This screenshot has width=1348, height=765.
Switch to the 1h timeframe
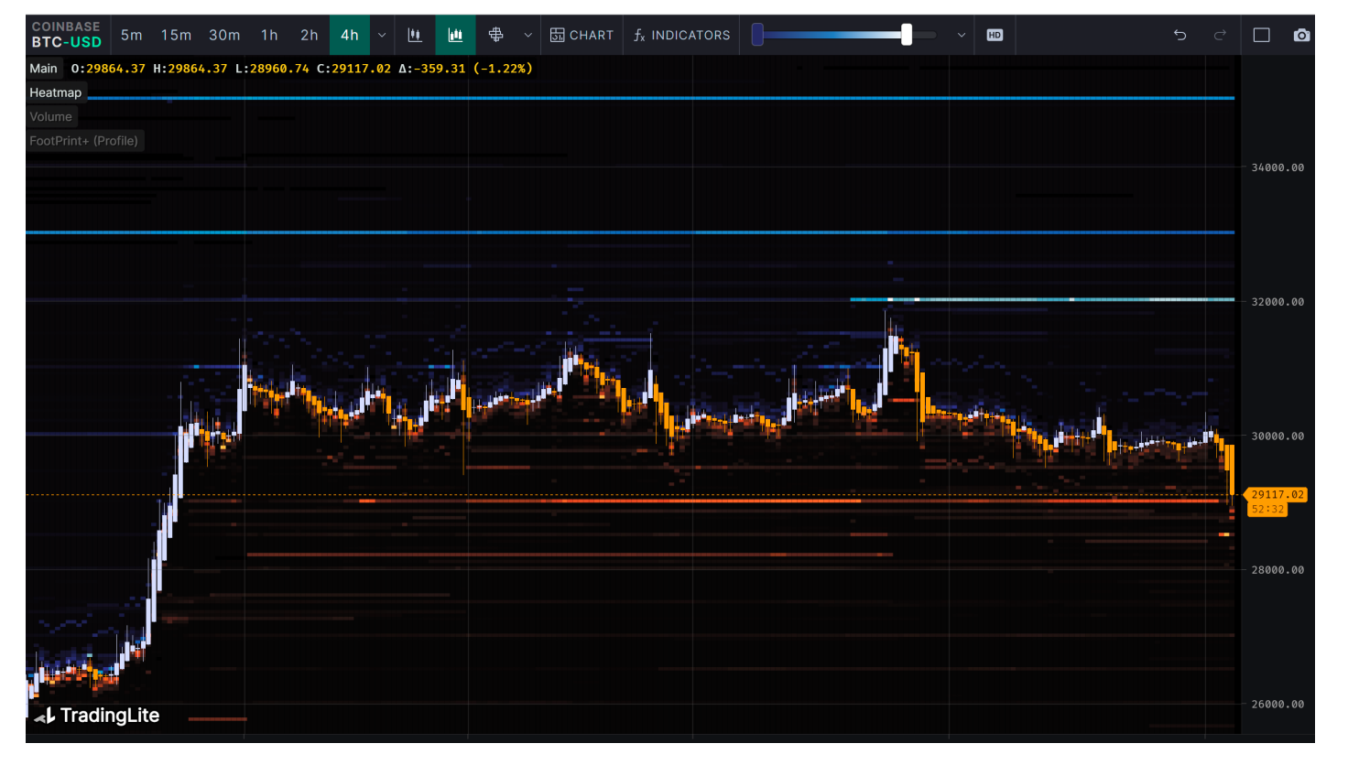[x=269, y=35]
